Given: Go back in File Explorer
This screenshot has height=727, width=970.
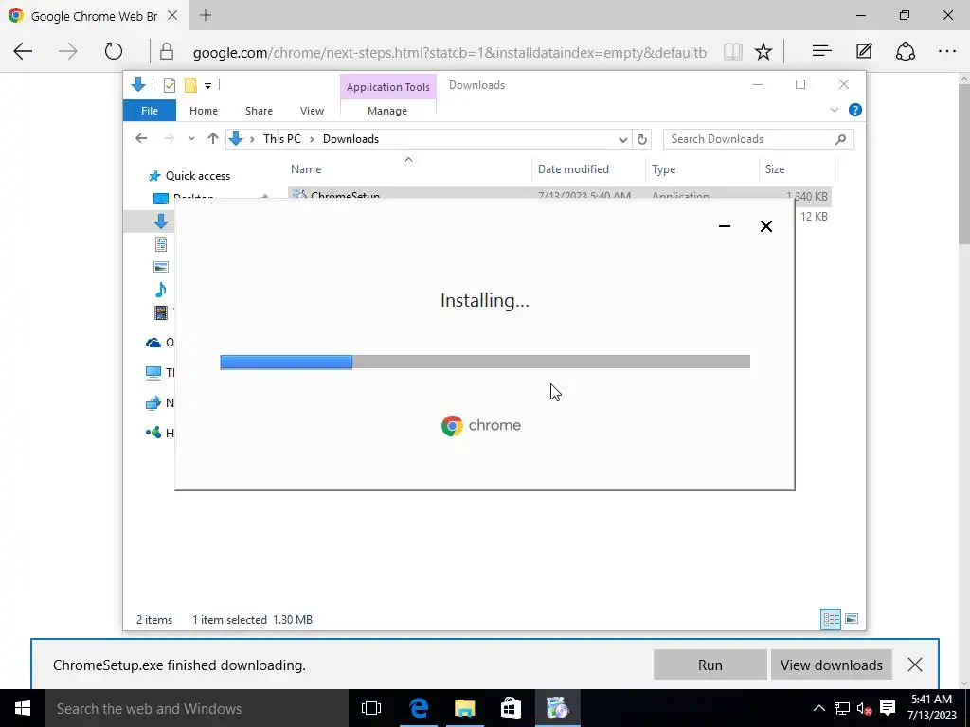Looking at the screenshot, I should 141,138.
